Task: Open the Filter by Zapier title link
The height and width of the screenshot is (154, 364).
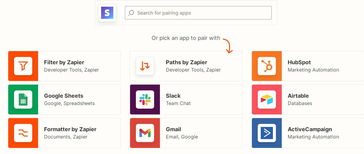Action: pos(64,62)
